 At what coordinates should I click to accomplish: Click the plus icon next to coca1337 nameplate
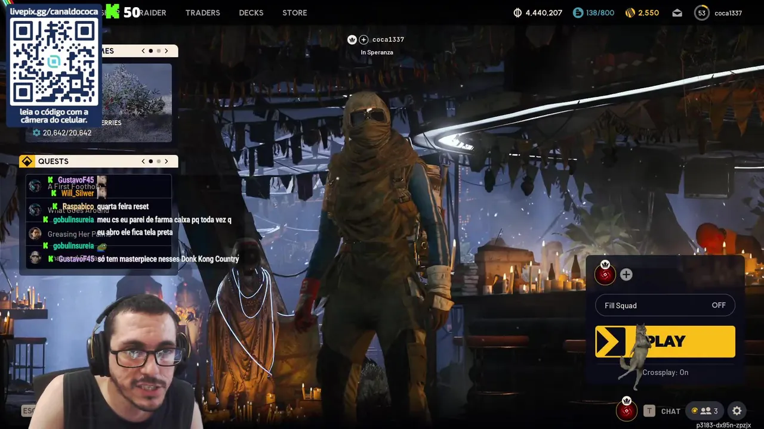coord(363,39)
